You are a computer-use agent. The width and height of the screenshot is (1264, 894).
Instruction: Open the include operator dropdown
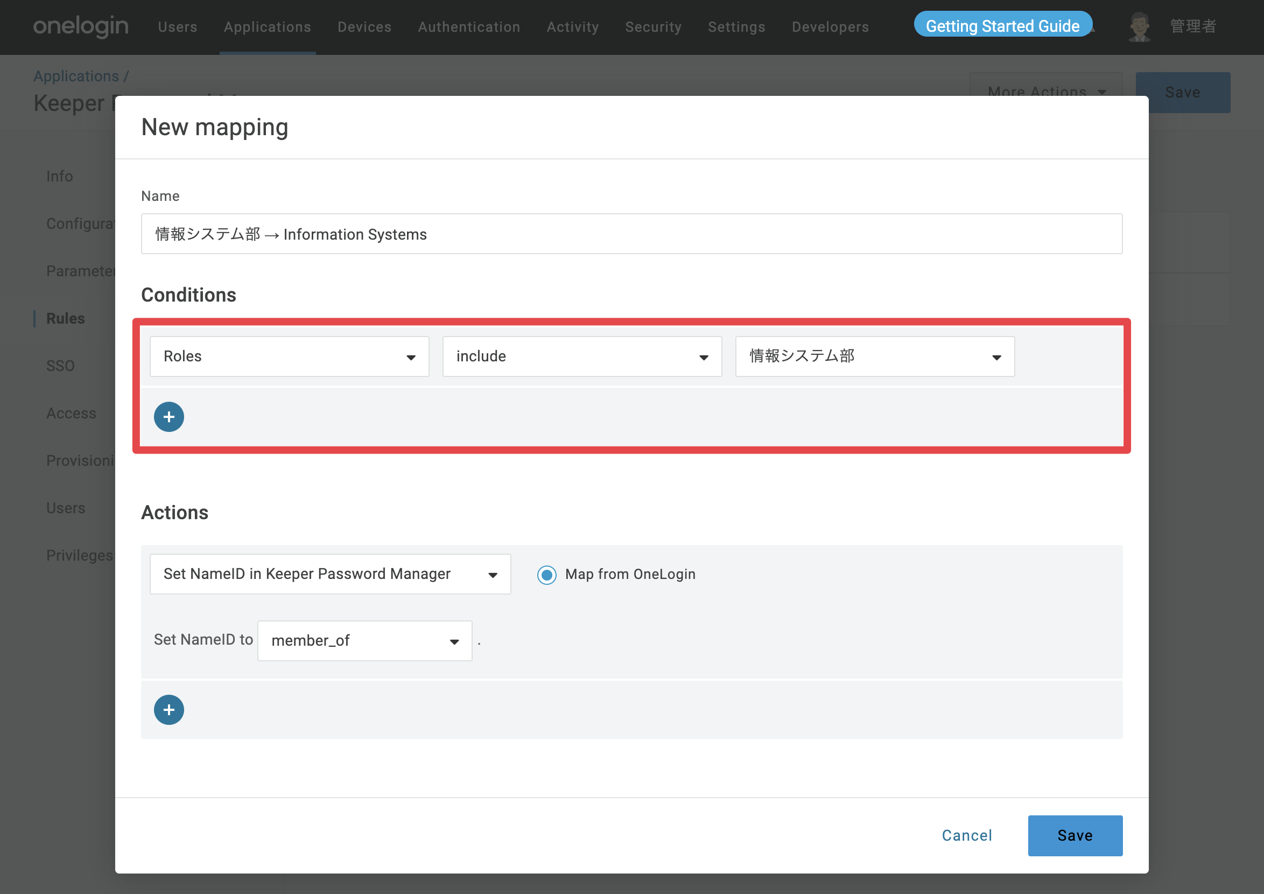click(582, 357)
